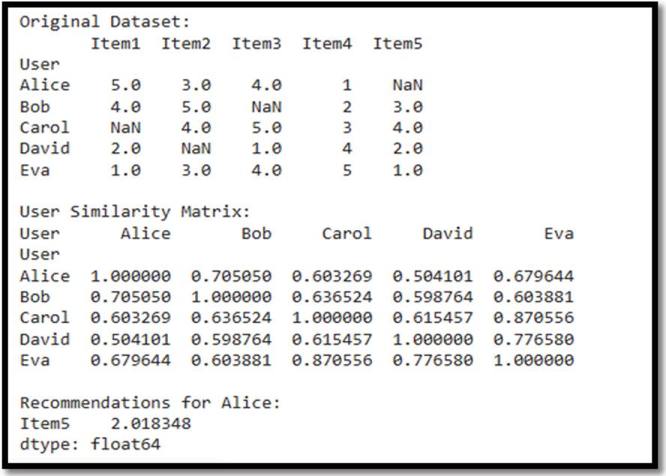Viewport: 666px width, 476px height.
Task: Click Carol's NaN value under Item1
Action: [x=125, y=127]
